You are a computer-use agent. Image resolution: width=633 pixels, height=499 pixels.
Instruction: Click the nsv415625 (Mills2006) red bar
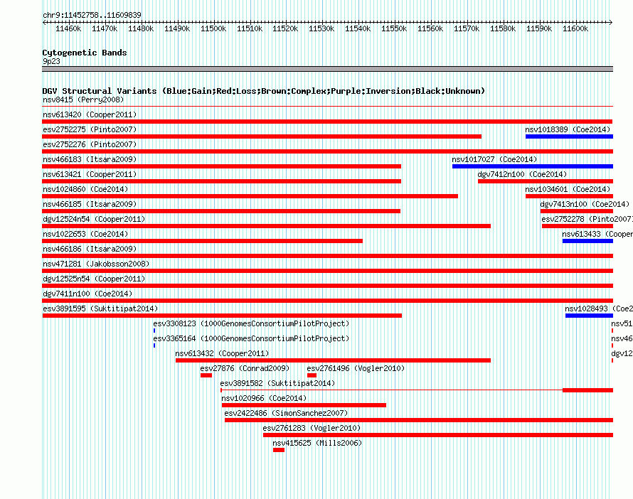point(279,450)
